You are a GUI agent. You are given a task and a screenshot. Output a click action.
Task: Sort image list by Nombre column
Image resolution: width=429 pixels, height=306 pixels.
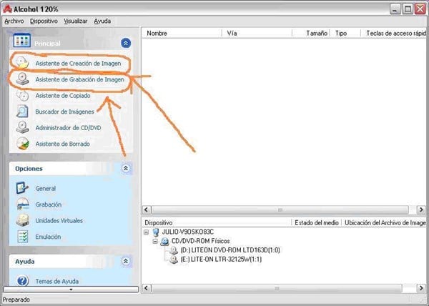pyautogui.click(x=182, y=33)
